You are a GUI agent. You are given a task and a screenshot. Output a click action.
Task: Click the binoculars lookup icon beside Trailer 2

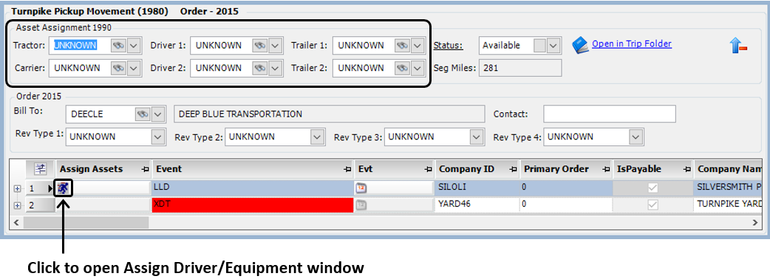402,68
